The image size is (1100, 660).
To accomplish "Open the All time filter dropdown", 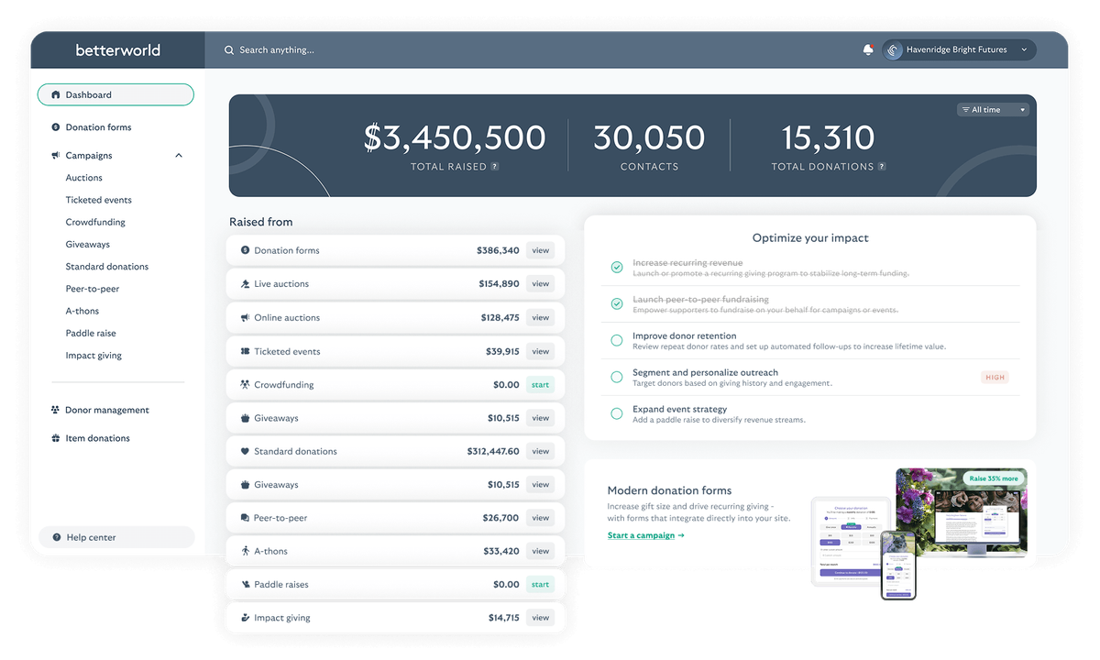I will pyautogui.click(x=993, y=110).
